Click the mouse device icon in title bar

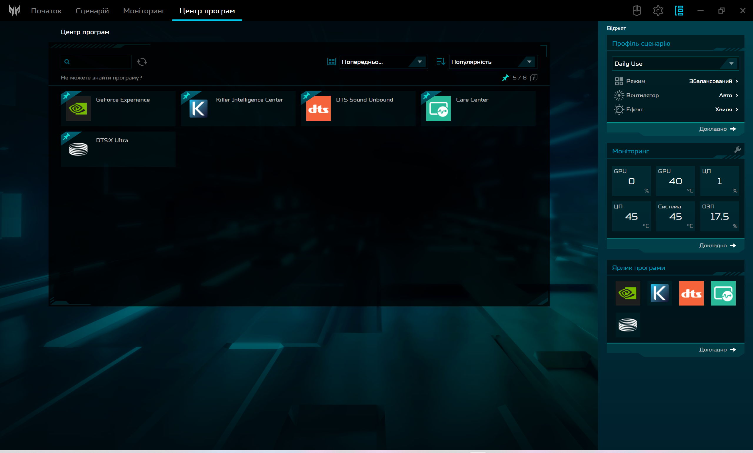pyautogui.click(x=637, y=11)
